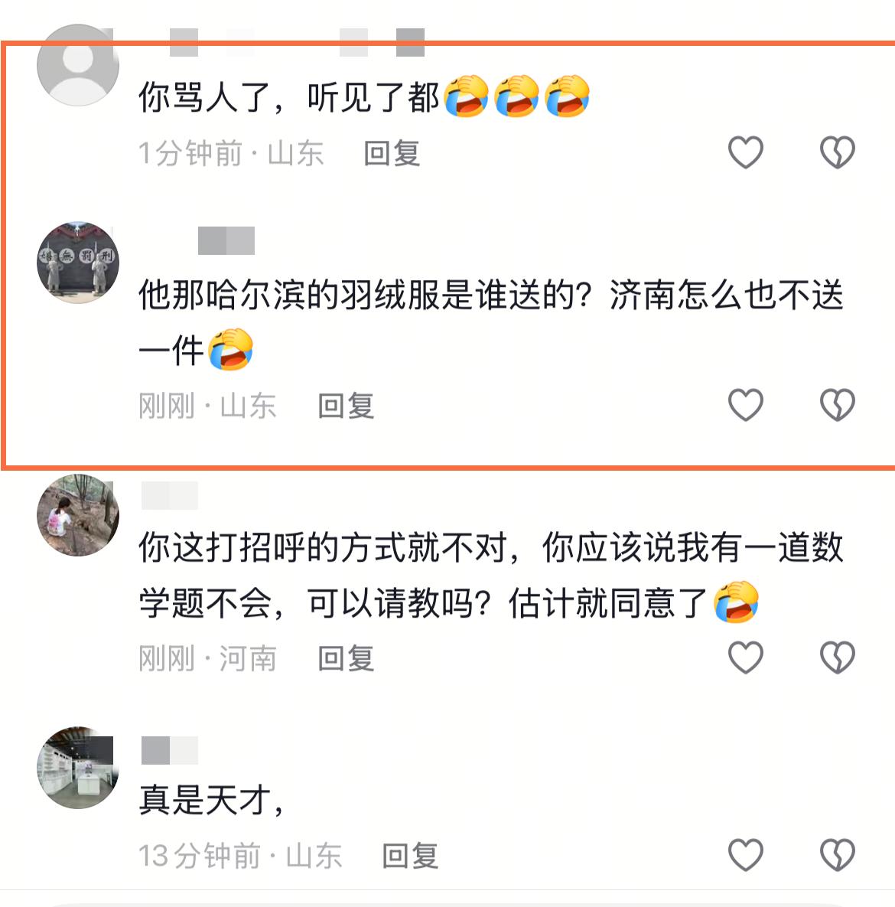The width and height of the screenshot is (895, 907).
Task: Reply to the 河南 comment
Action: [346, 659]
